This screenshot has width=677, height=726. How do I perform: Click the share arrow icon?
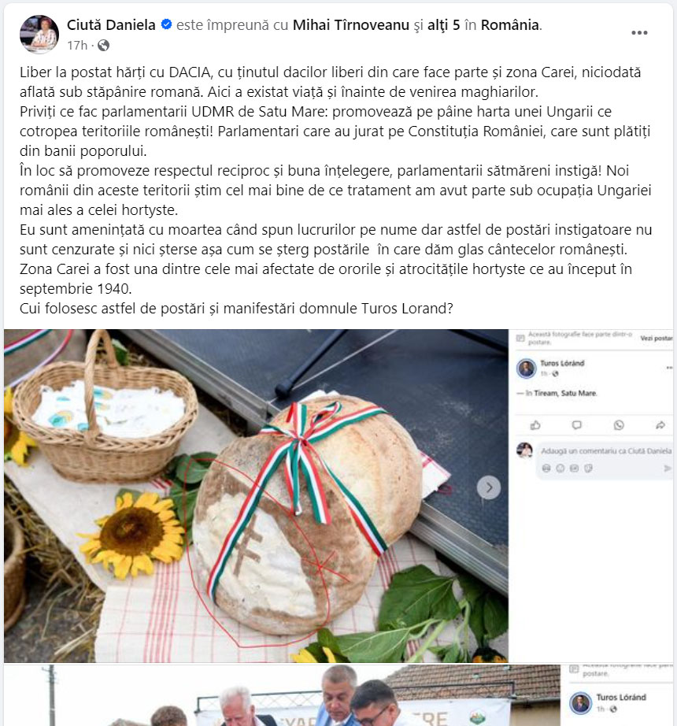[660, 425]
